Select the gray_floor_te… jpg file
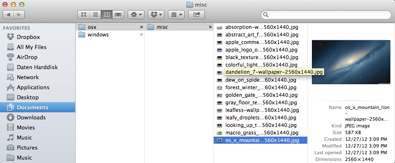The height and width of the screenshot is (163, 395). (x=261, y=103)
